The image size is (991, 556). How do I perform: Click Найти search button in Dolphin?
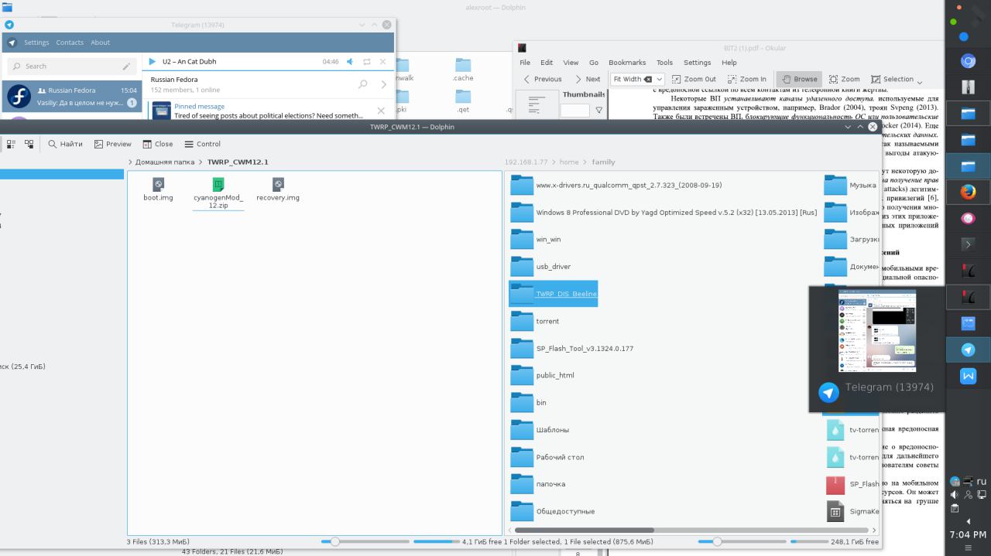65,144
